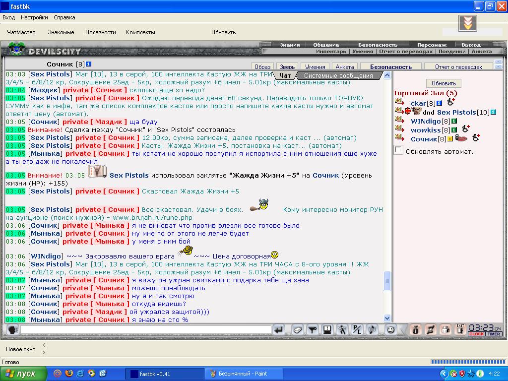Open the smiley emoticons picker
Image resolution: width=508 pixels, height=381 pixels.
pyautogui.click(x=391, y=330)
